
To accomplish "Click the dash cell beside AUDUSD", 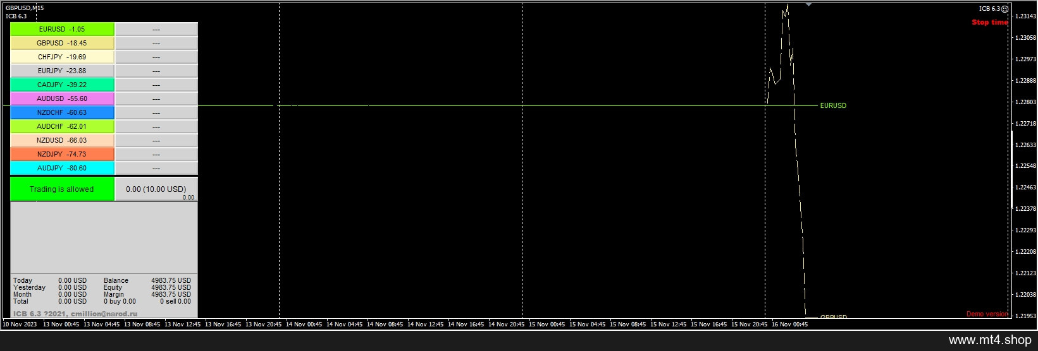I will (156, 98).
